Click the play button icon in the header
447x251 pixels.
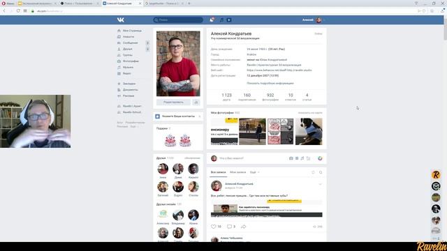[229, 20]
